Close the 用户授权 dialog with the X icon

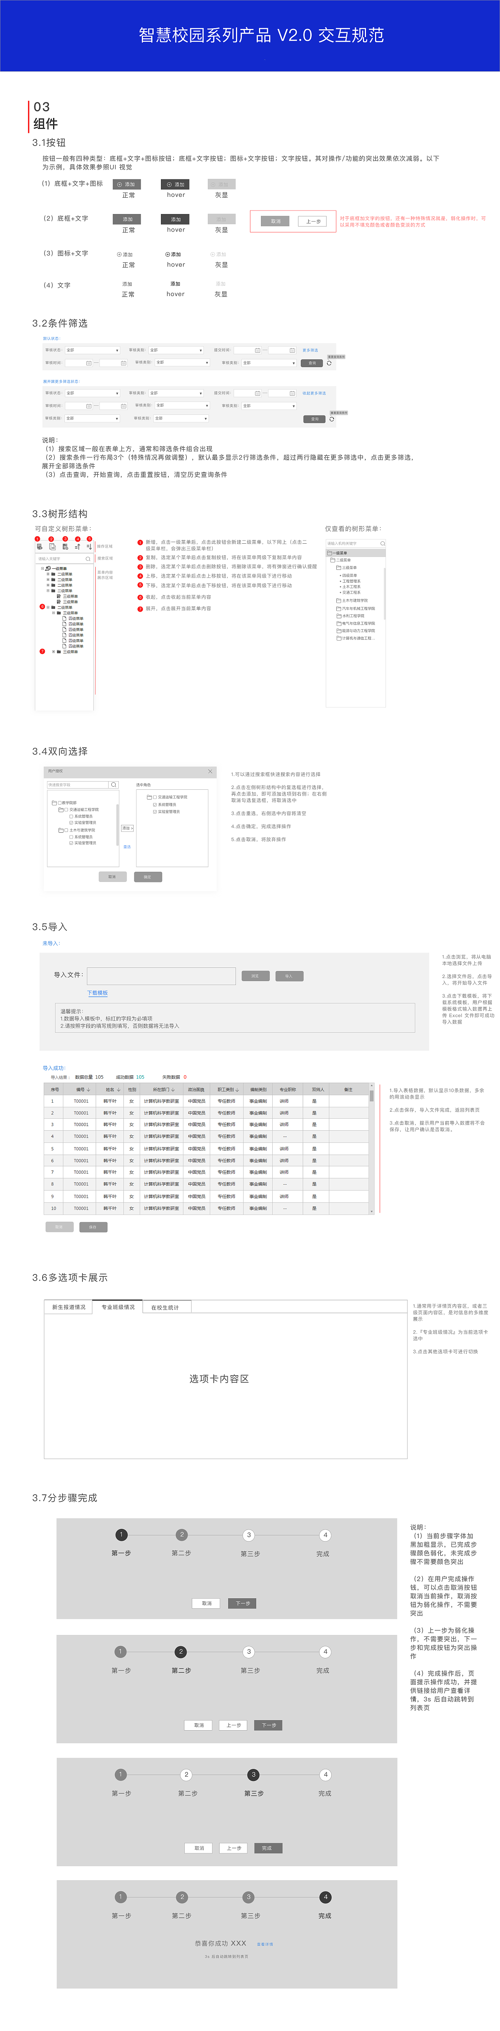[x=210, y=771]
